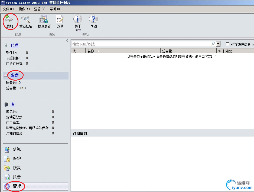Click the library icon beside 库
This screenshot has height=192, width=254.
tap(6, 104)
